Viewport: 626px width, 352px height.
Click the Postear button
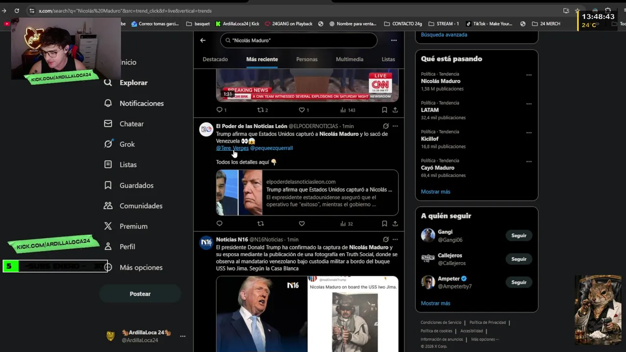click(140, 294)
